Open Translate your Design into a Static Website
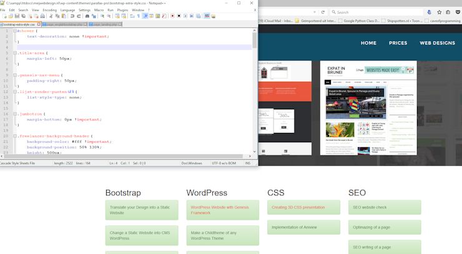Viewport: 462px width, 254px height. 142,210
